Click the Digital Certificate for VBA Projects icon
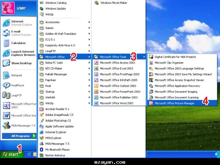Screen dimensions: 220x165 tap(151, 57)
